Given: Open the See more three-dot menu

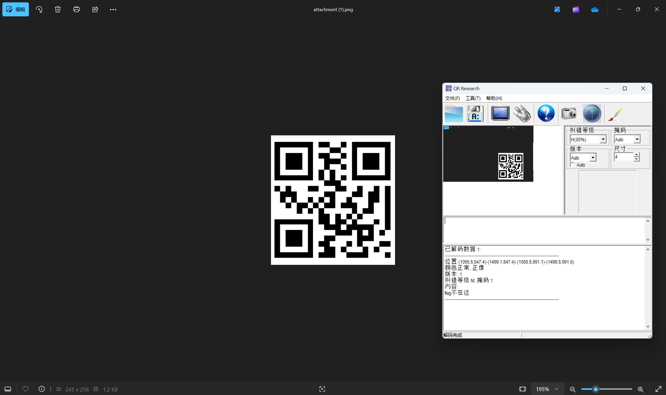Looking at the screenshot, I should (x=113, y=9).
